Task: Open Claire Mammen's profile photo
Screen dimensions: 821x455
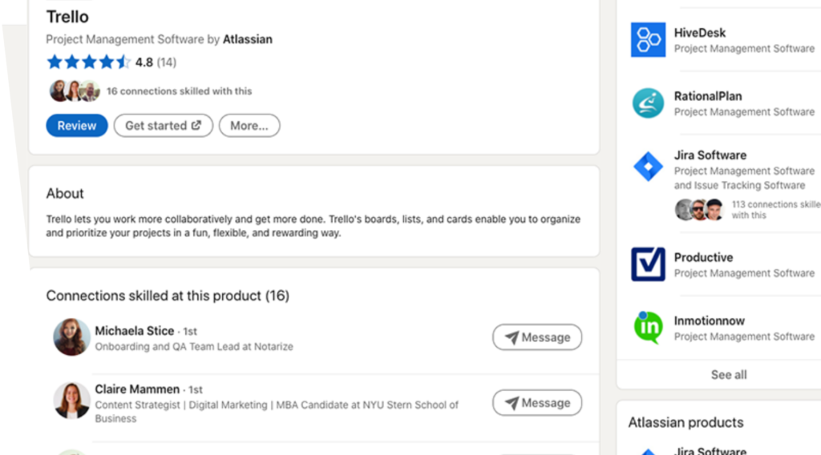Action: click(x=71, y=401)
